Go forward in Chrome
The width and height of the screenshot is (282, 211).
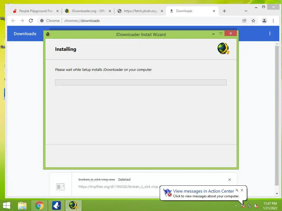pyautogui.click(x=22, y=21)
